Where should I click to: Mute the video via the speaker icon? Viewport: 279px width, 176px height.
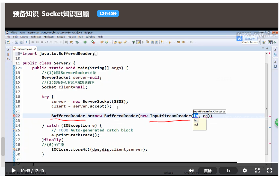coord(191,171)
